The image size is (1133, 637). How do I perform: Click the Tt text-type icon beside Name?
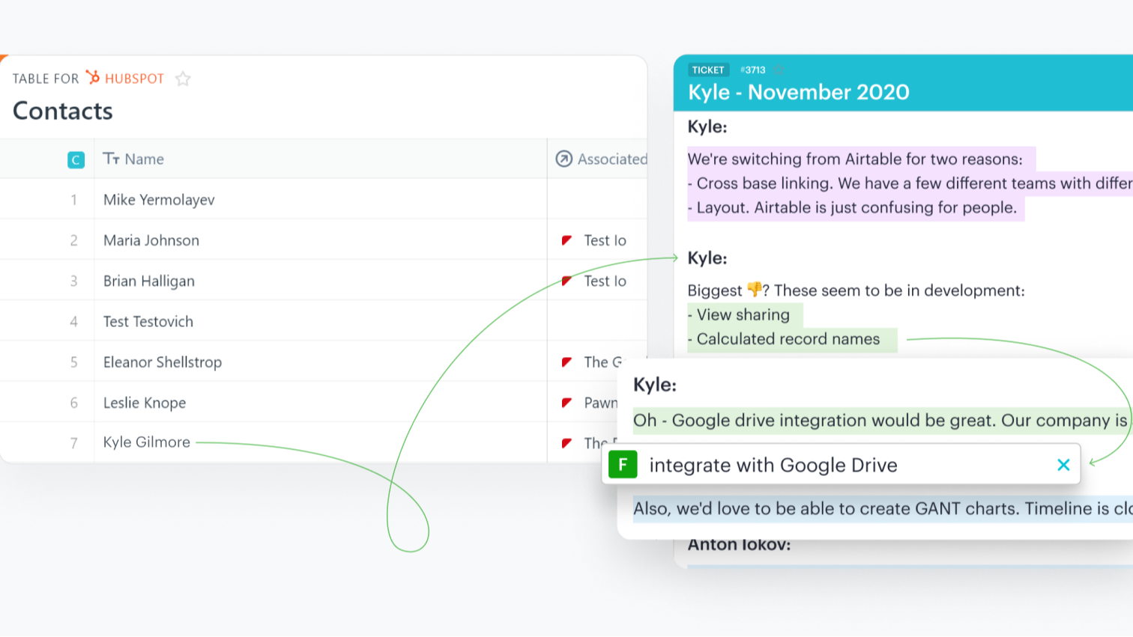point(114,159)
